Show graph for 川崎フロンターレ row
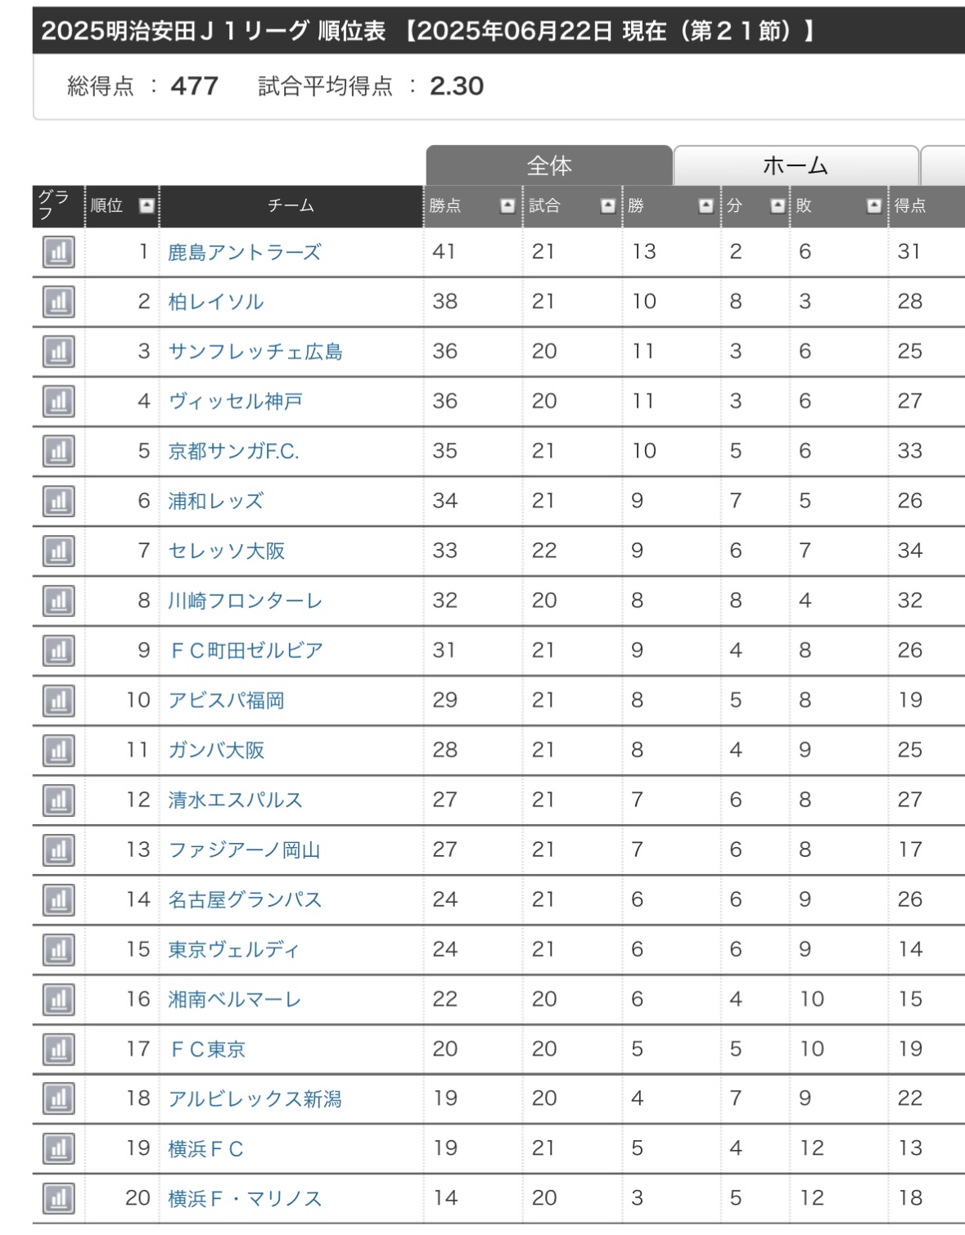The width and height of the screenshot is (965, 1235). click(x=58, y=601)
